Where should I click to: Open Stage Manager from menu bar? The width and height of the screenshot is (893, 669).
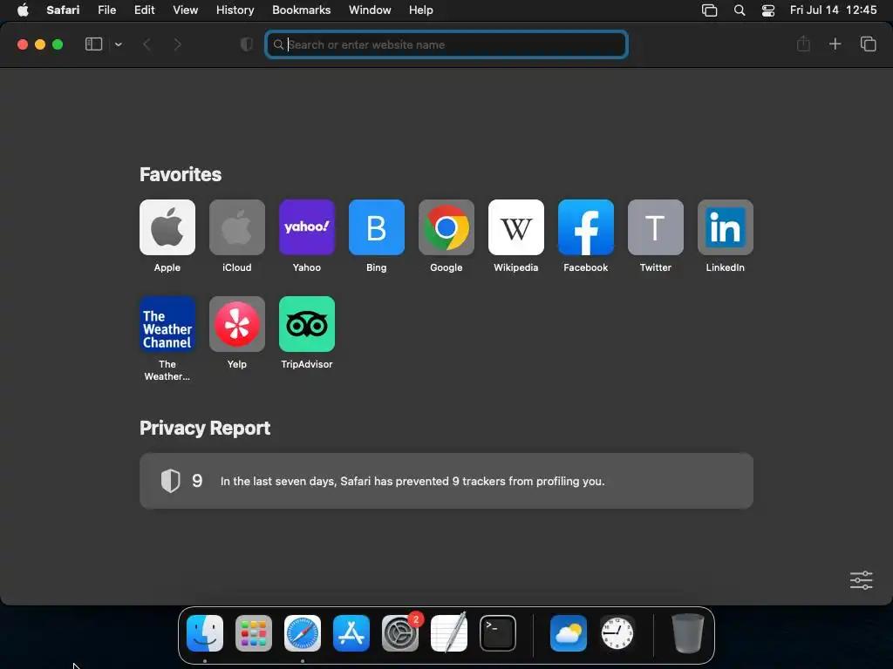tap(710, 10)
